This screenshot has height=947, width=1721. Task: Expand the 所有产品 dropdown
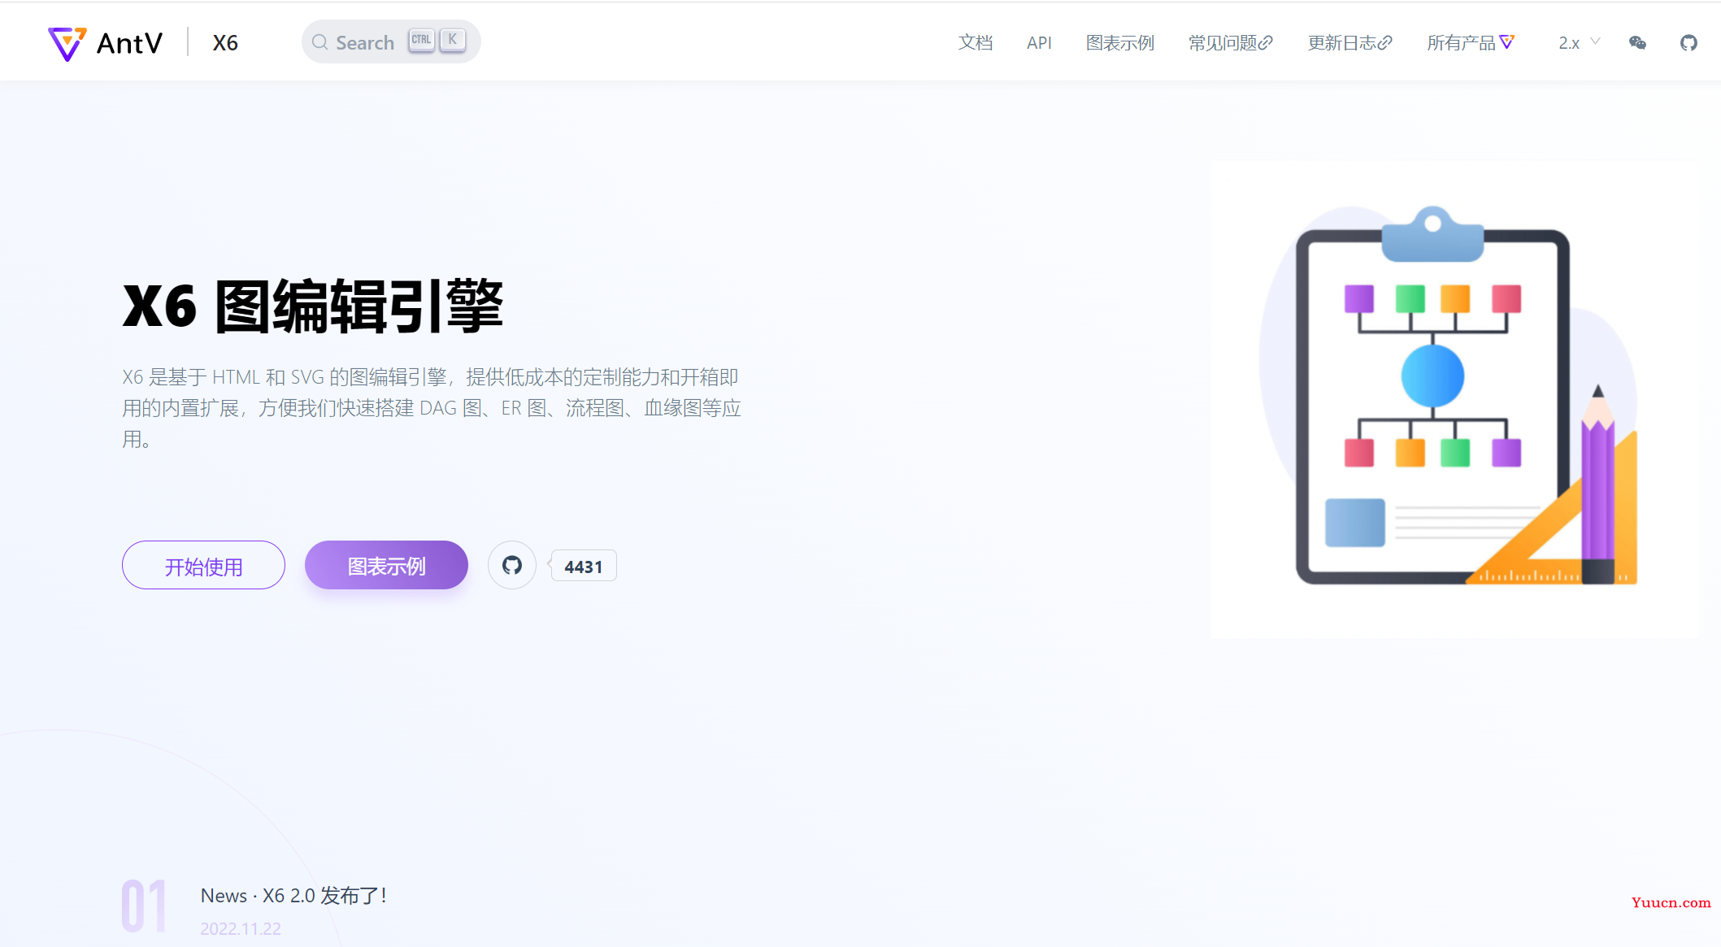[1471, 43]
